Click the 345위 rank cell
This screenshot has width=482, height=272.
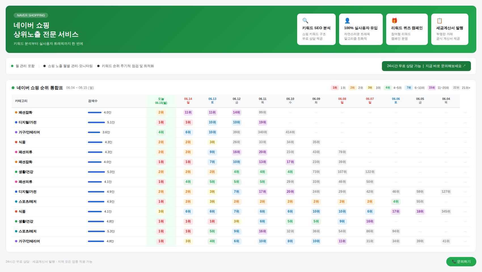tap(446, 212)
